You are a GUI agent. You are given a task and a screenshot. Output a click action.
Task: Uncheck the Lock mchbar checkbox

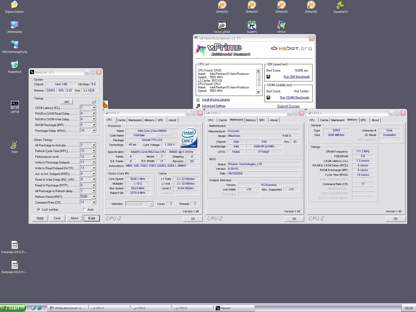pos(39,210)
